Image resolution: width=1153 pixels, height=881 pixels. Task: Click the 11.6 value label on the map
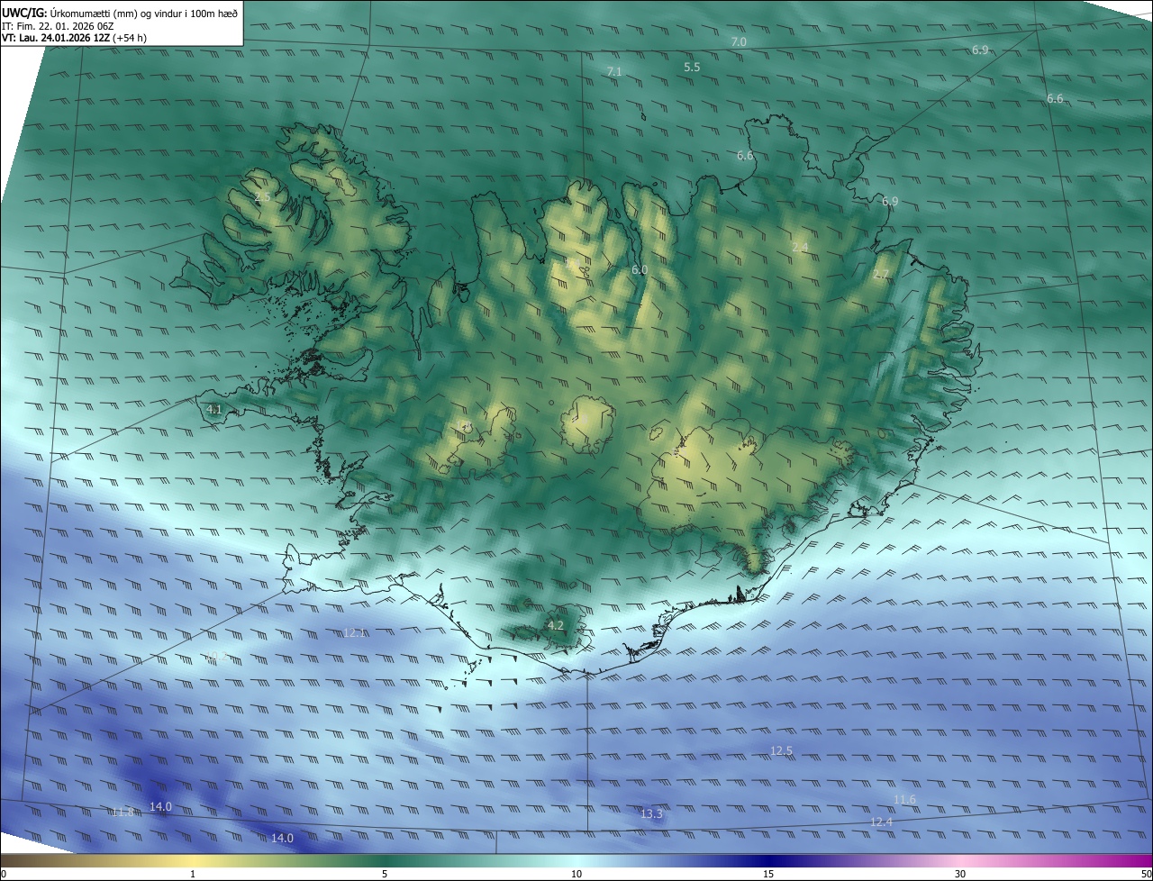[x=904, y=800]
